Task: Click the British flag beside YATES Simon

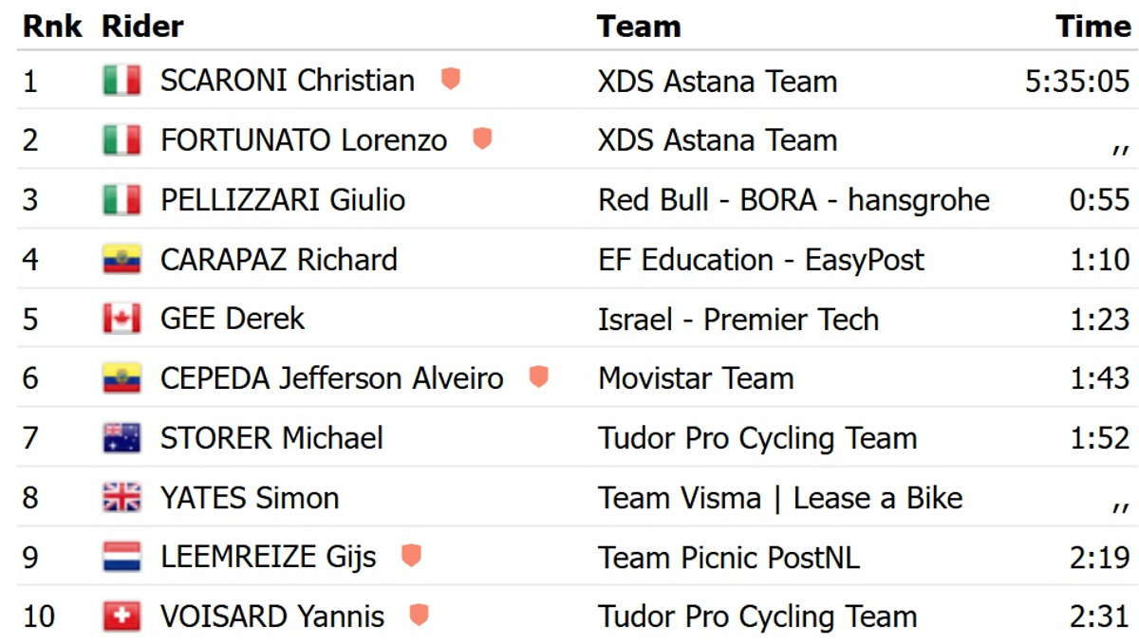Action: point(121,498)
